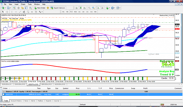The width and height of the screenshot is (183, 107).
Task: Switch chart to D1 timeframe
Action: [88, 12]
